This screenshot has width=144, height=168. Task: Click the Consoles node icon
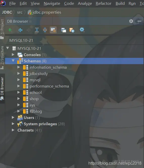click(x=20, y=55)
